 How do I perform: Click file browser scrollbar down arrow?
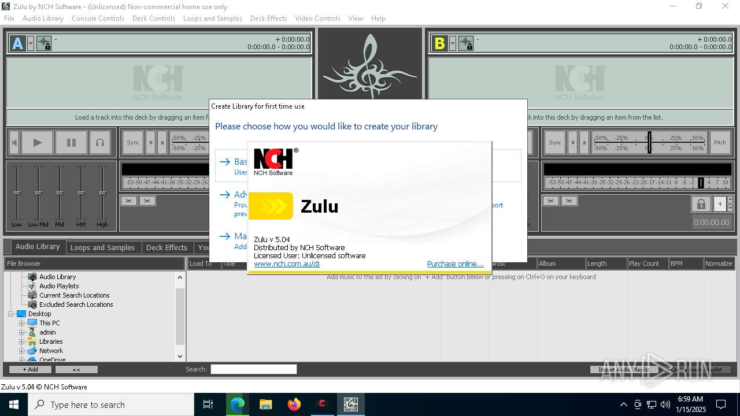tap(180, 356)
